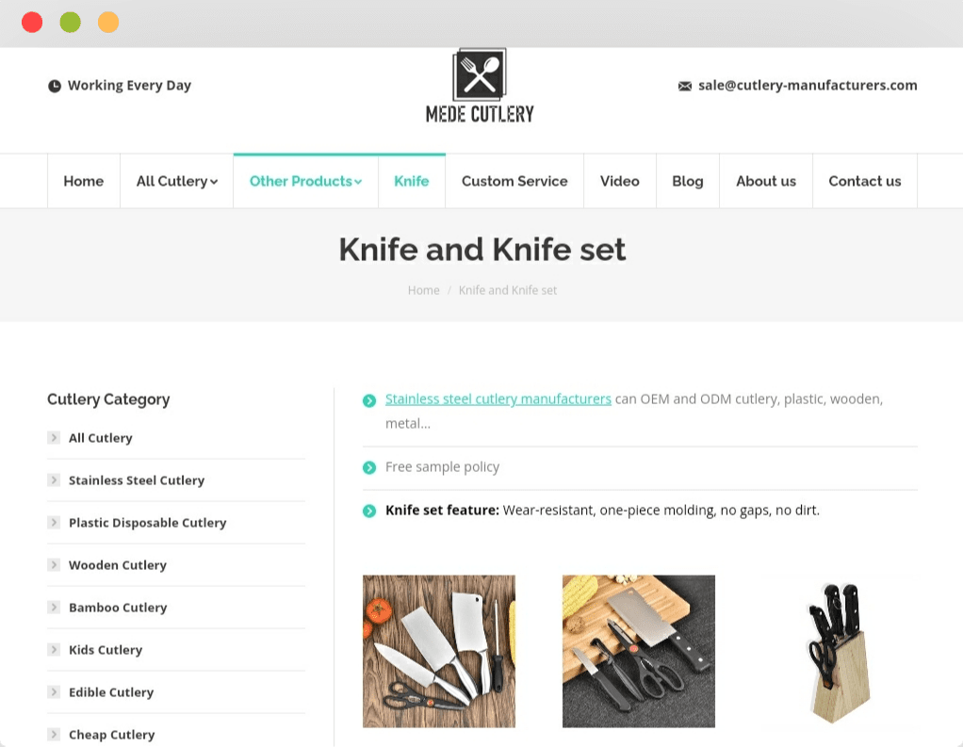This screenshot has height=747, width=963.
Task: Expand the Other Products dropdown menu
Action: pos(306,181)
